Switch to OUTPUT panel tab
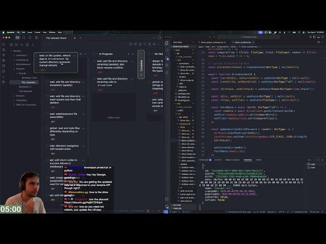Image resolution: width=326 pixels, height=244 pixels. point(218,160)
